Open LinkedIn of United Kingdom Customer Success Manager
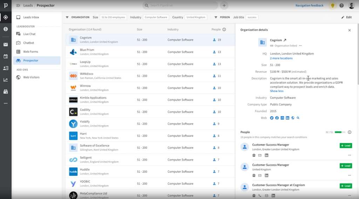Viewport: 359px width, 199px height. click(266, 176)
